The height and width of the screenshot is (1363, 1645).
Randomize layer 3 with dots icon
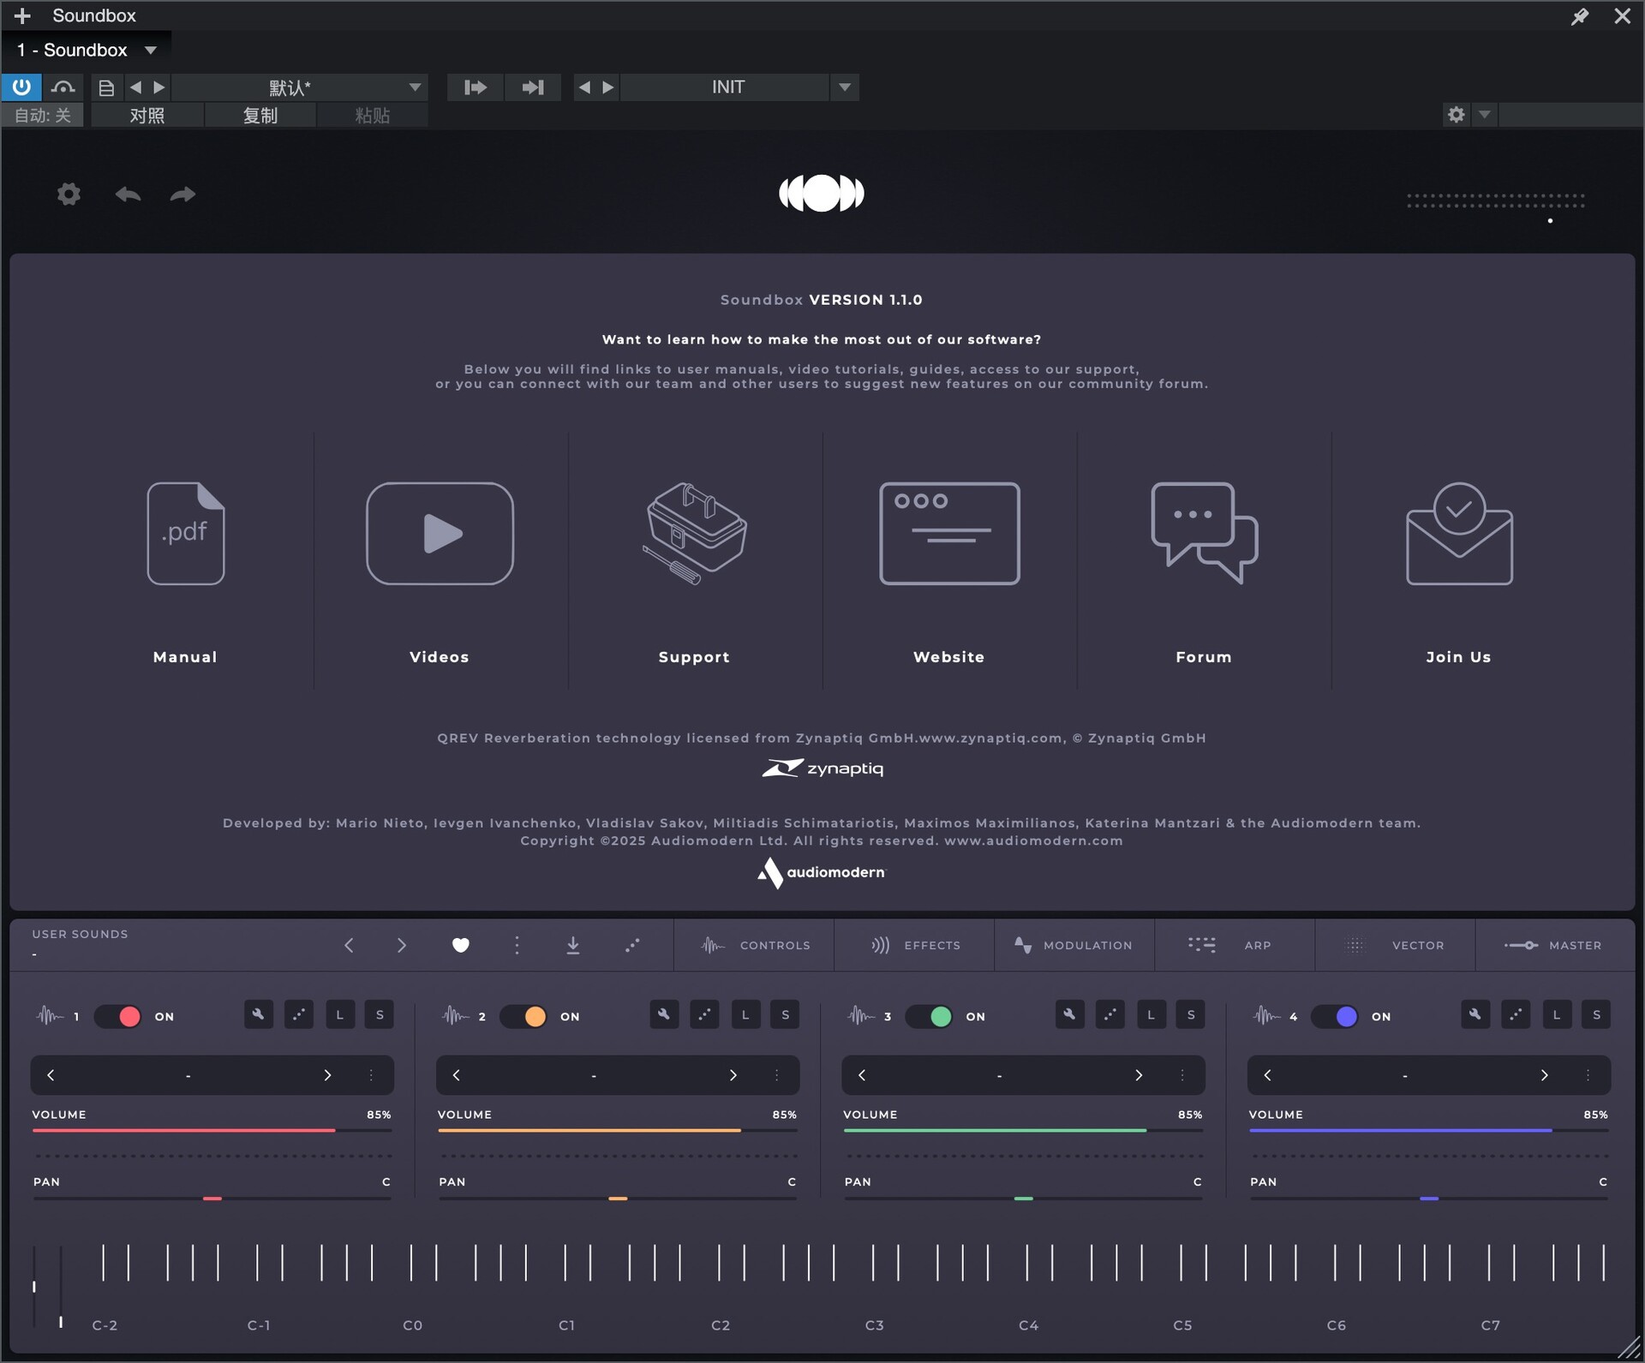(x=1110, y=1015)
